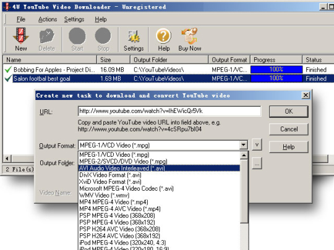This screenshot has width=334, height=250.
Task: Pick MP4 MPEG-4 AVC Video (*.mp4)
Action: click(159, 209)
